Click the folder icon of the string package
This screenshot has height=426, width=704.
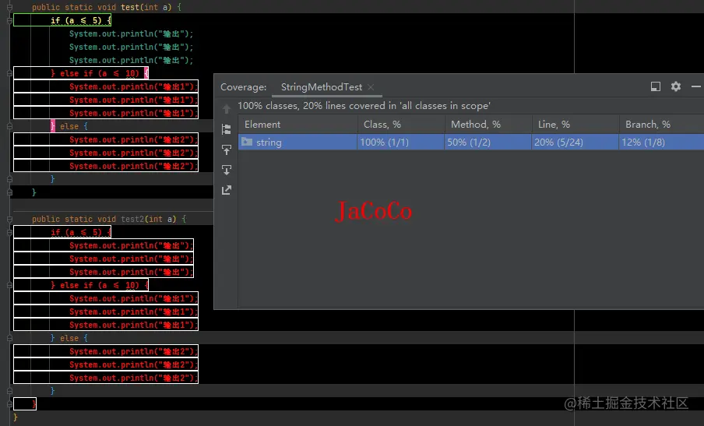click(x=247, y=142)
